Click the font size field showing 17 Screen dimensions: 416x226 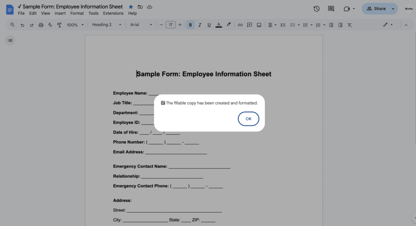coord(171,25)
